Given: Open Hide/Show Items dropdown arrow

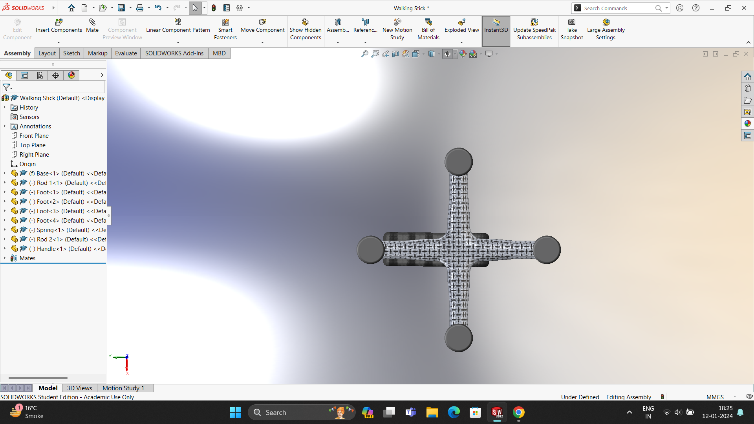Looking at the screenshot, I should [455, 54].
